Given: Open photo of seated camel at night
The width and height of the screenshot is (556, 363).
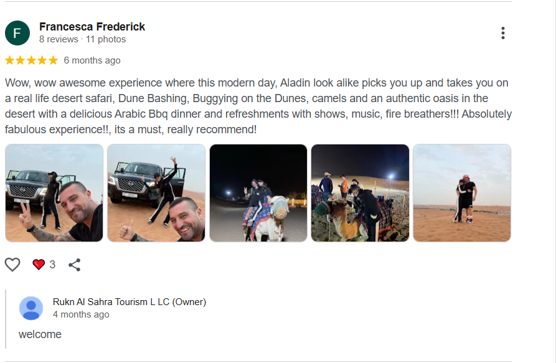Looking at the screenshot, I should [x=360, y=193].
